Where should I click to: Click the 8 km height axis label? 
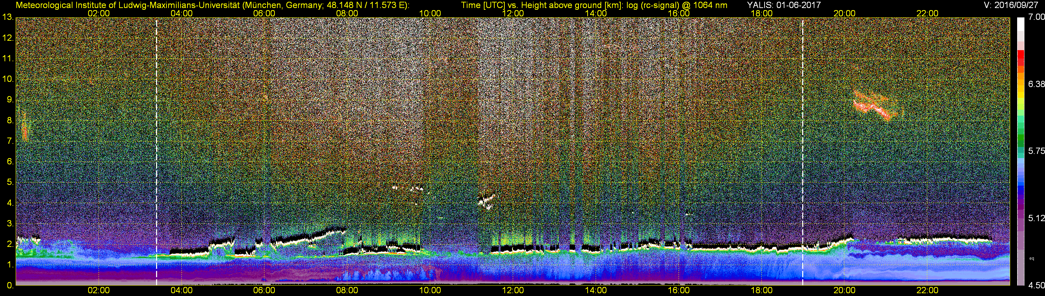click(x=10, y=120)
